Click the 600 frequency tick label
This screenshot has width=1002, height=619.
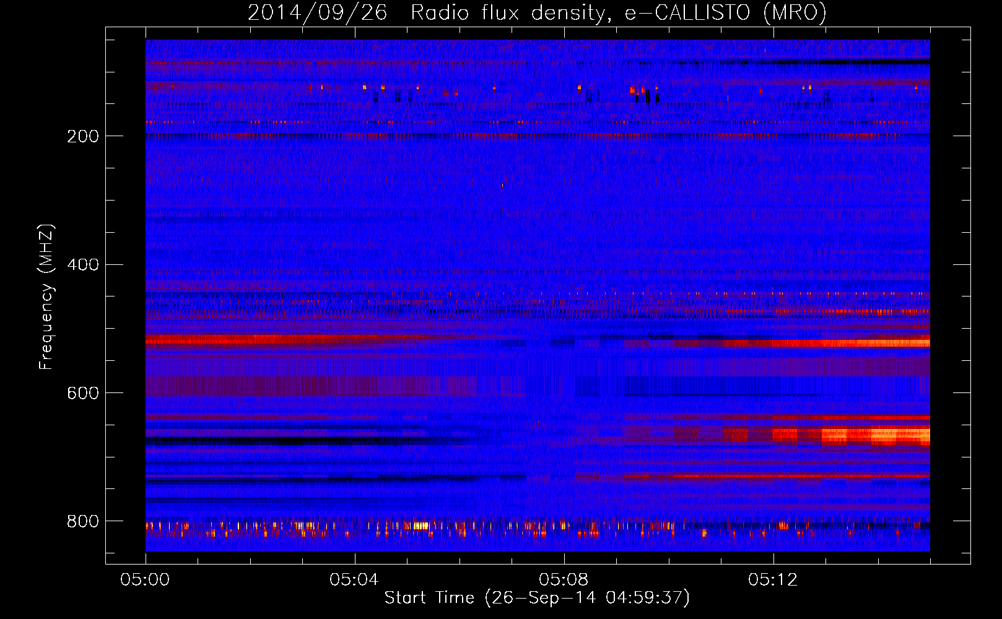(x=83, y=393)
